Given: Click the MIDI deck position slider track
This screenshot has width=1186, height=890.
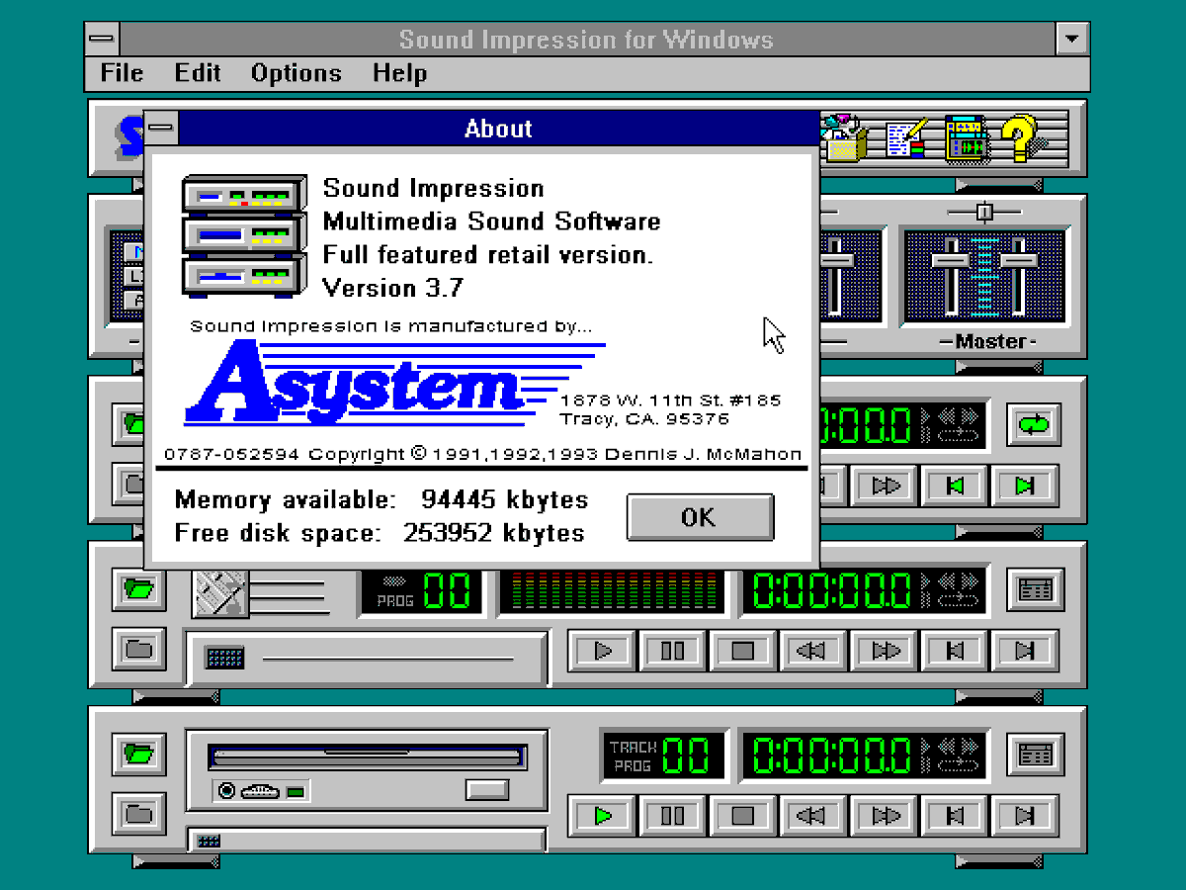Looking at the screenshot, I should point(388,659).
